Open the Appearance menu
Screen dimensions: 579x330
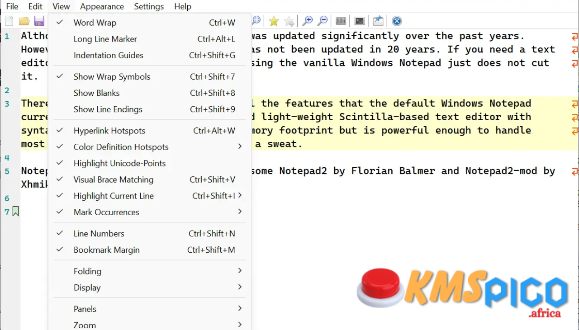[x=102, y=6]
